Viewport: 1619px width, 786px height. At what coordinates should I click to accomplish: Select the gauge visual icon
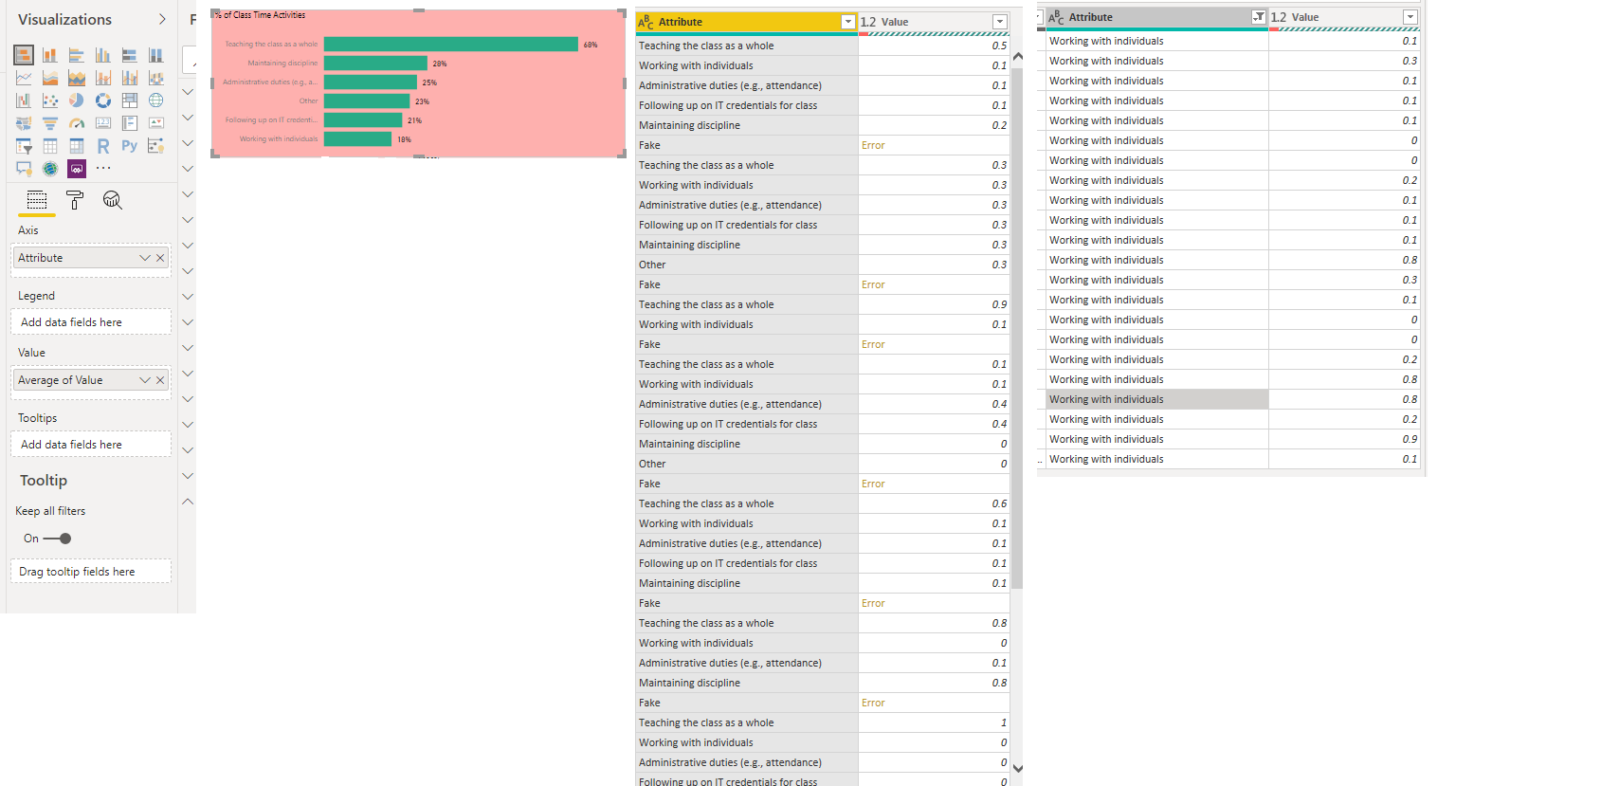pyautogui.click(x=77, y=123)
